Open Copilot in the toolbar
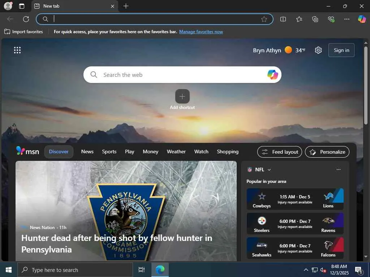The height and width of the screenshot is (277, 370). [362, 19]
